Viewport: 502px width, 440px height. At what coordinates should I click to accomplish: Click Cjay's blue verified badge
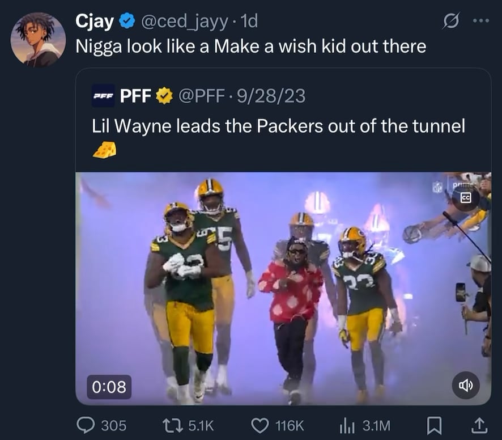click(127, 22)
